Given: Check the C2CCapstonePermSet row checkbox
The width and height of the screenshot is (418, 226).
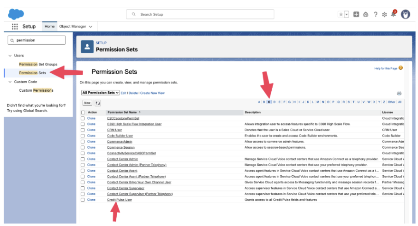Looking at the screenshot, I should [83, 119].
